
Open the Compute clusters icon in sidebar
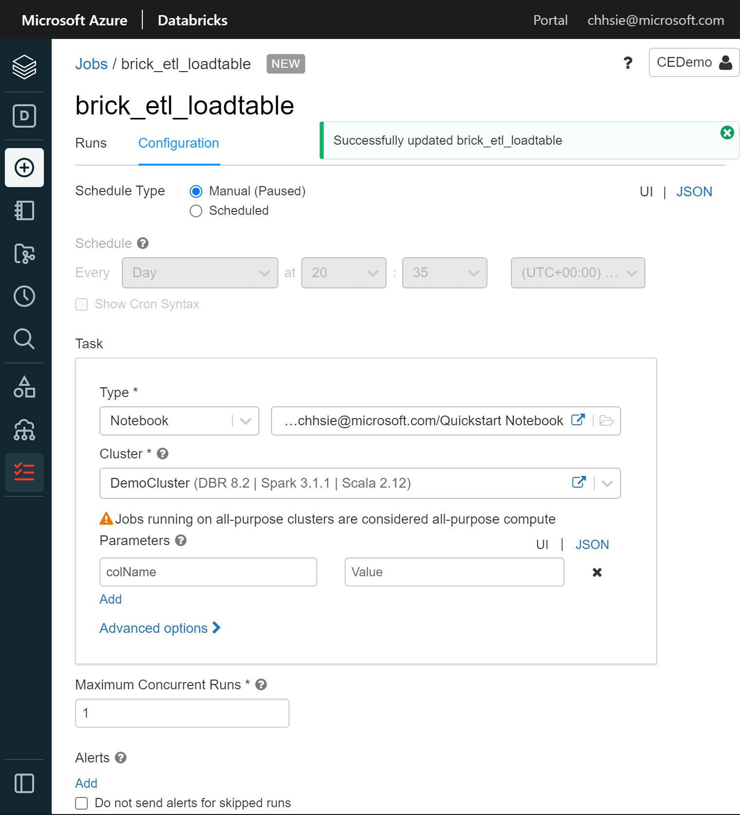(24, 430)
